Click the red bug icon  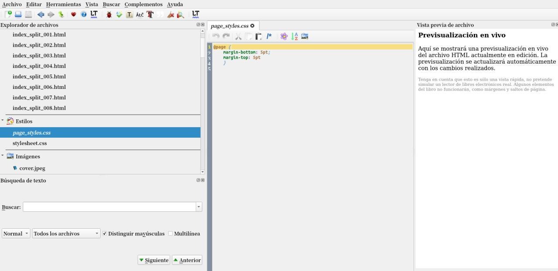109,14
